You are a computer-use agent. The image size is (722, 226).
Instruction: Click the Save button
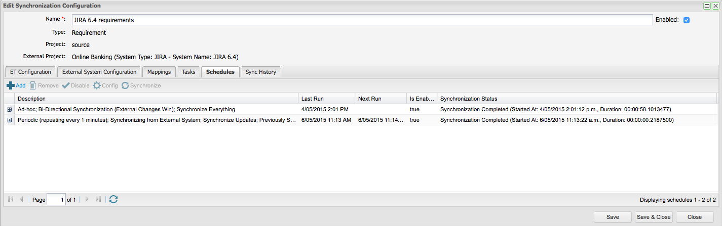tap(612, 217)
